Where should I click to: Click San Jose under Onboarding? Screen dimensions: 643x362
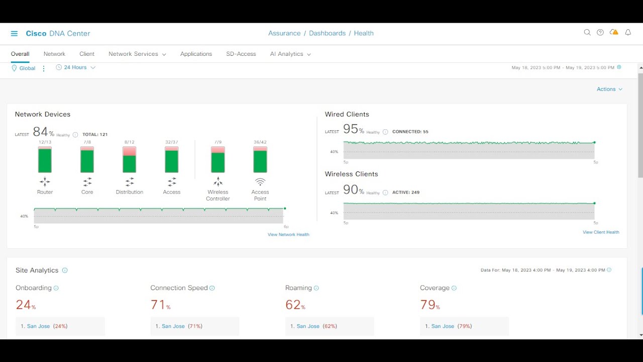(x=38, y=326)
